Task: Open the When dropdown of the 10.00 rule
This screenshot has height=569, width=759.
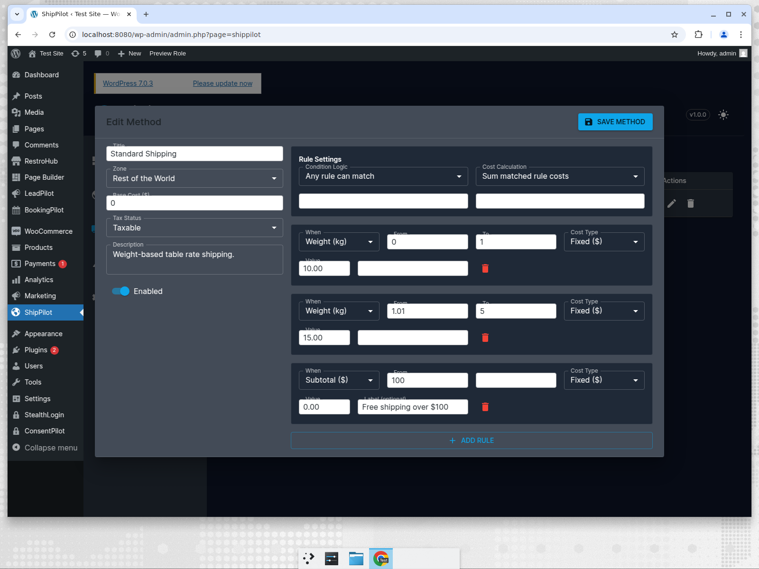Action: click(x=339, y=242)
